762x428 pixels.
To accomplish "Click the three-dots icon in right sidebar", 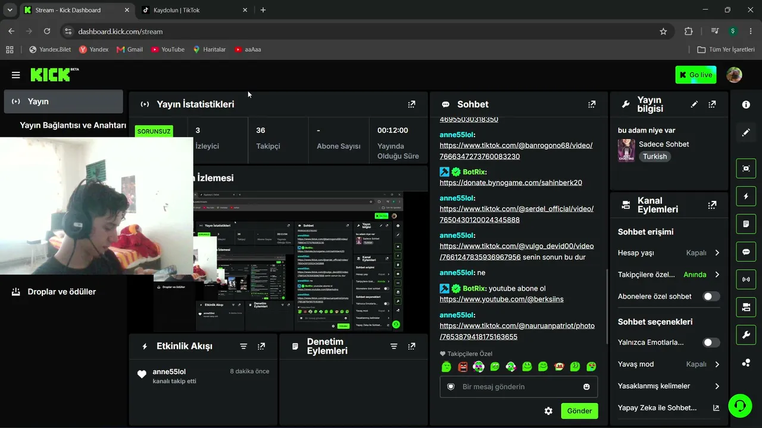I will [x=746, y=363].
